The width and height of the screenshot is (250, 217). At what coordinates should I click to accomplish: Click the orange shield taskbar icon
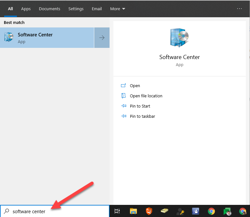tap(149, 211)
